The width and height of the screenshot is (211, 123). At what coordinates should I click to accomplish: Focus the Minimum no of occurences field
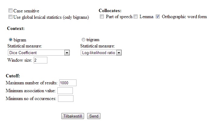pos(66,99)
